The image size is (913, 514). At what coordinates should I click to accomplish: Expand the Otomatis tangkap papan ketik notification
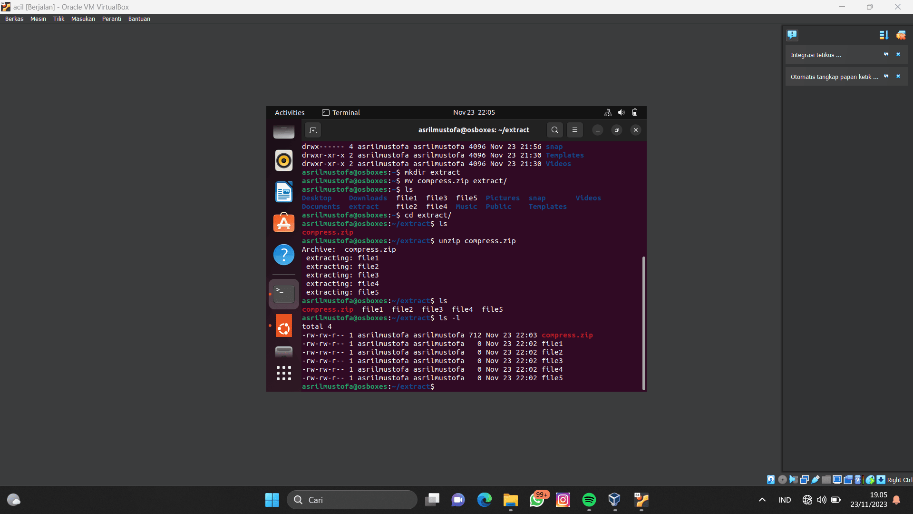click(835, 77)
